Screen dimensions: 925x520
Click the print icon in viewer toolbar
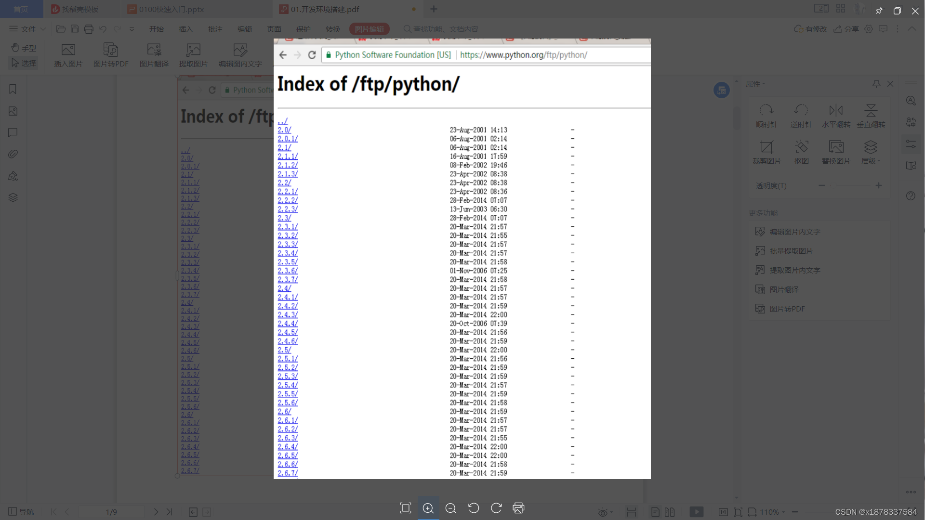pyautogui.click(x=518, y=508)
